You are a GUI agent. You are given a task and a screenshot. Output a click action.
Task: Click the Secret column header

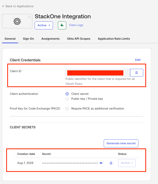tap(46, 154)
